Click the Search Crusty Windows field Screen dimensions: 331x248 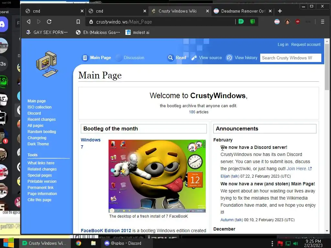pyautogui.click(x=291, y=58)
